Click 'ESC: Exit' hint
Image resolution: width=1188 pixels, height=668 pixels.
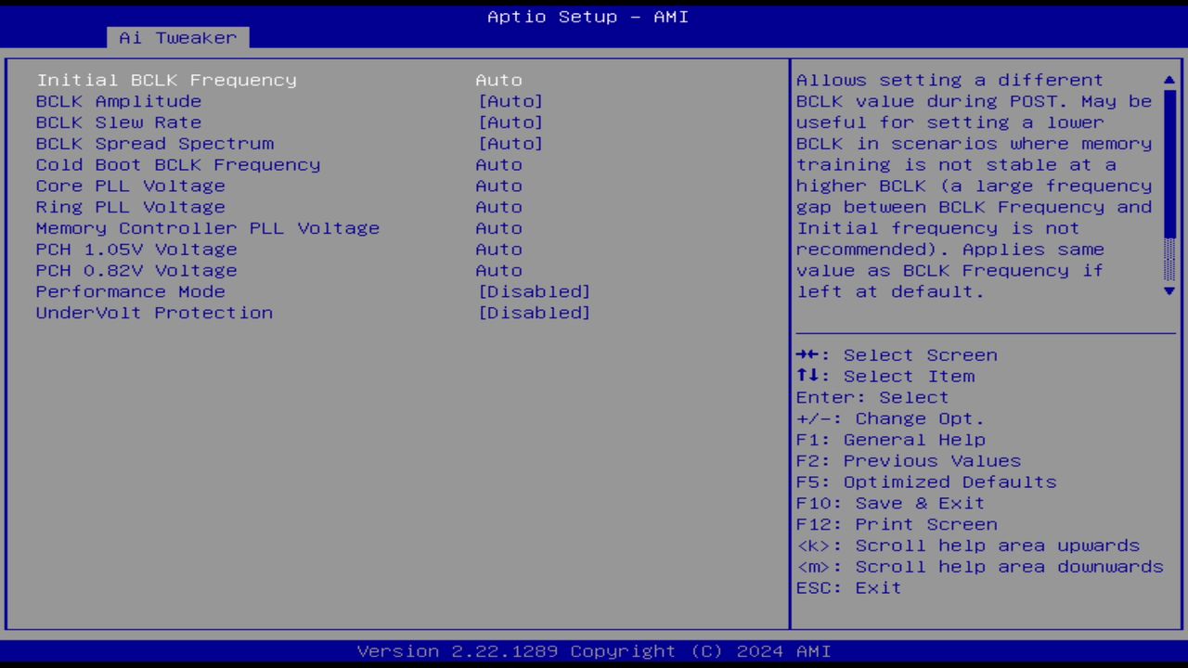pyautogui.click(x=849, y=588)
